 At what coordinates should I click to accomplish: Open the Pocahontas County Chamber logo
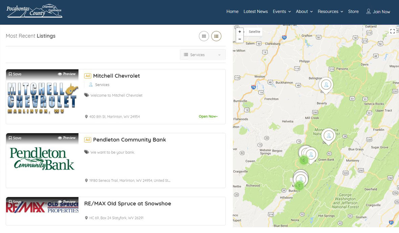[x=35, y=11]
